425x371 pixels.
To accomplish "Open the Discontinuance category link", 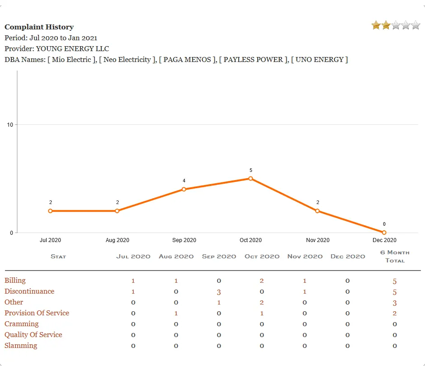I will coord(29,291).
